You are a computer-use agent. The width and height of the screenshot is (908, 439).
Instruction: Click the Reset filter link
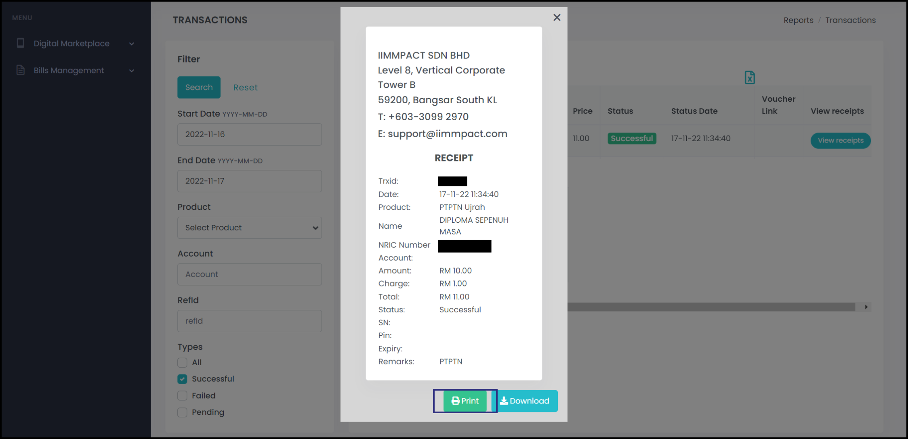tap(245, 88)
